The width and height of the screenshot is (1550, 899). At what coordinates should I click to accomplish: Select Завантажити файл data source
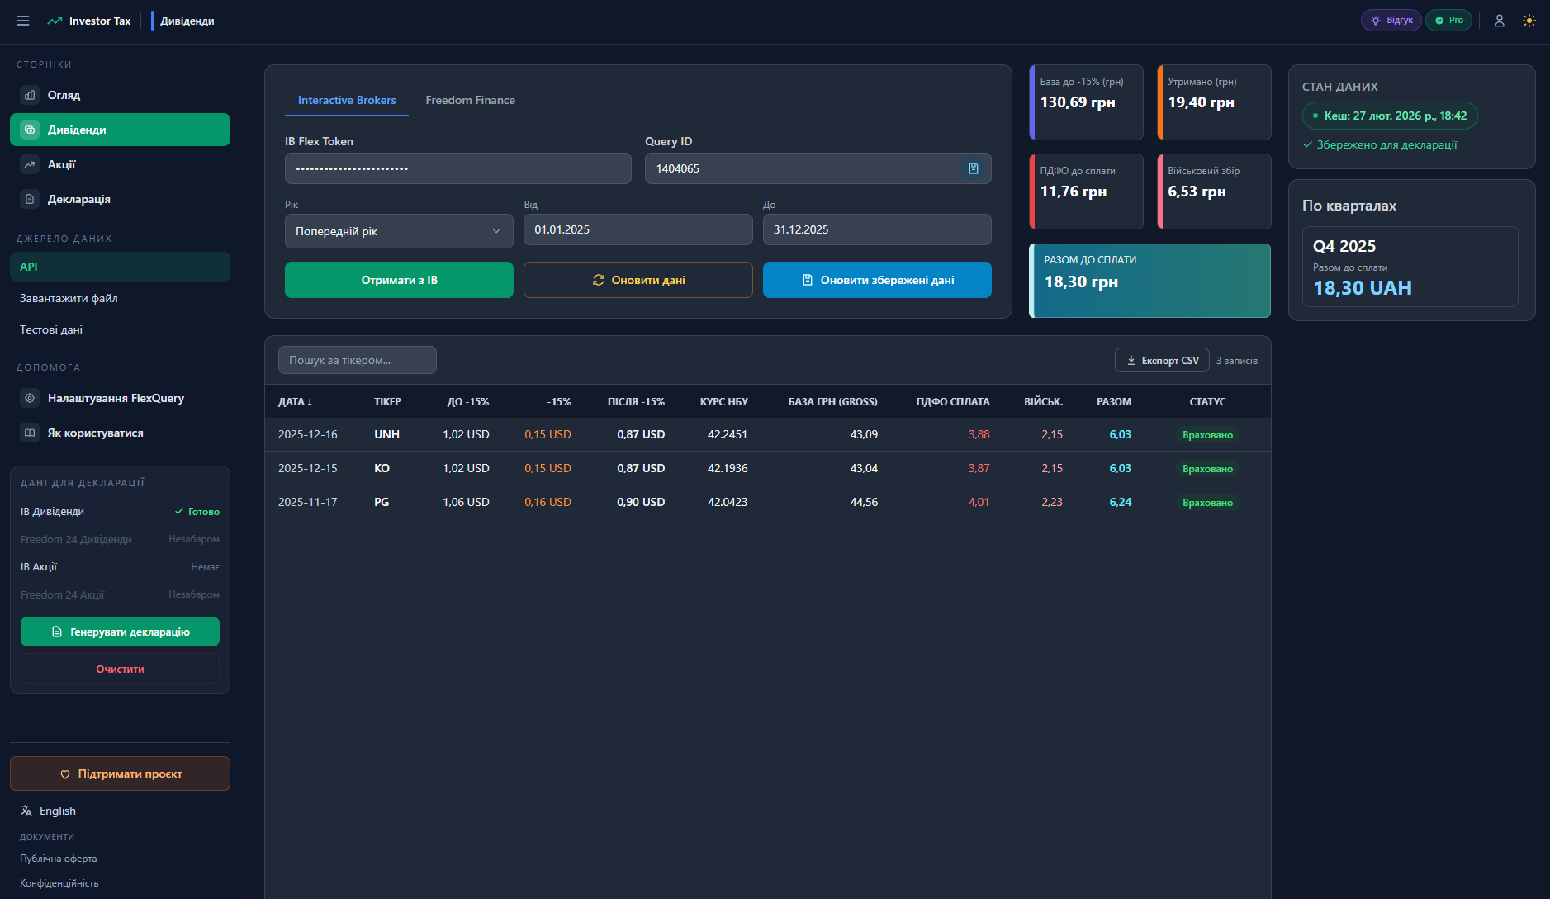tap(69, 298)
